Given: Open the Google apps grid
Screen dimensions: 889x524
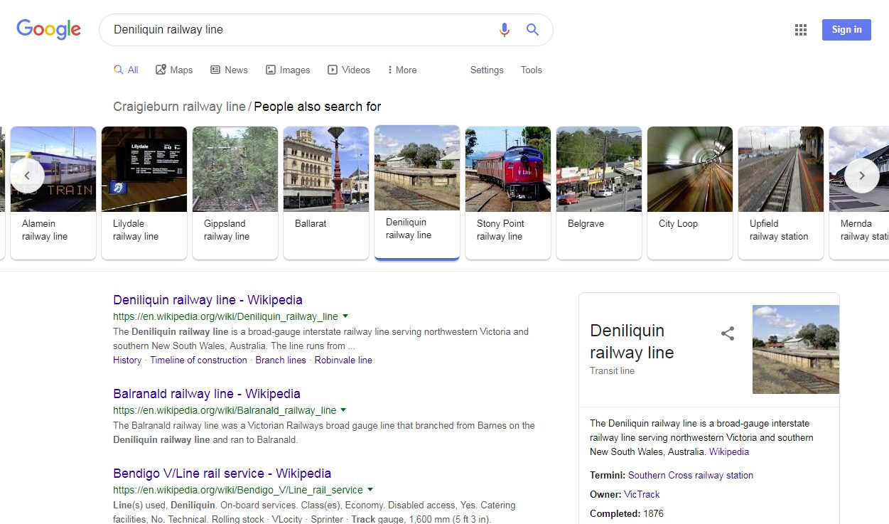Looking at the screenshot, I should [801, 30].
